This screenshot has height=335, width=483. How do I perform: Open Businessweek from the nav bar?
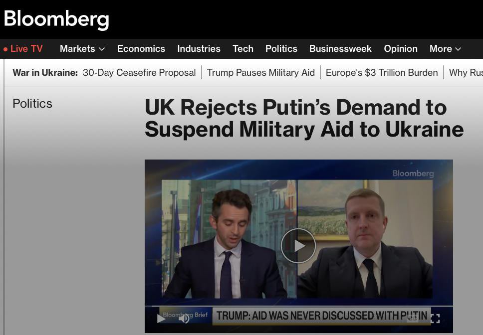coord(340,48)
